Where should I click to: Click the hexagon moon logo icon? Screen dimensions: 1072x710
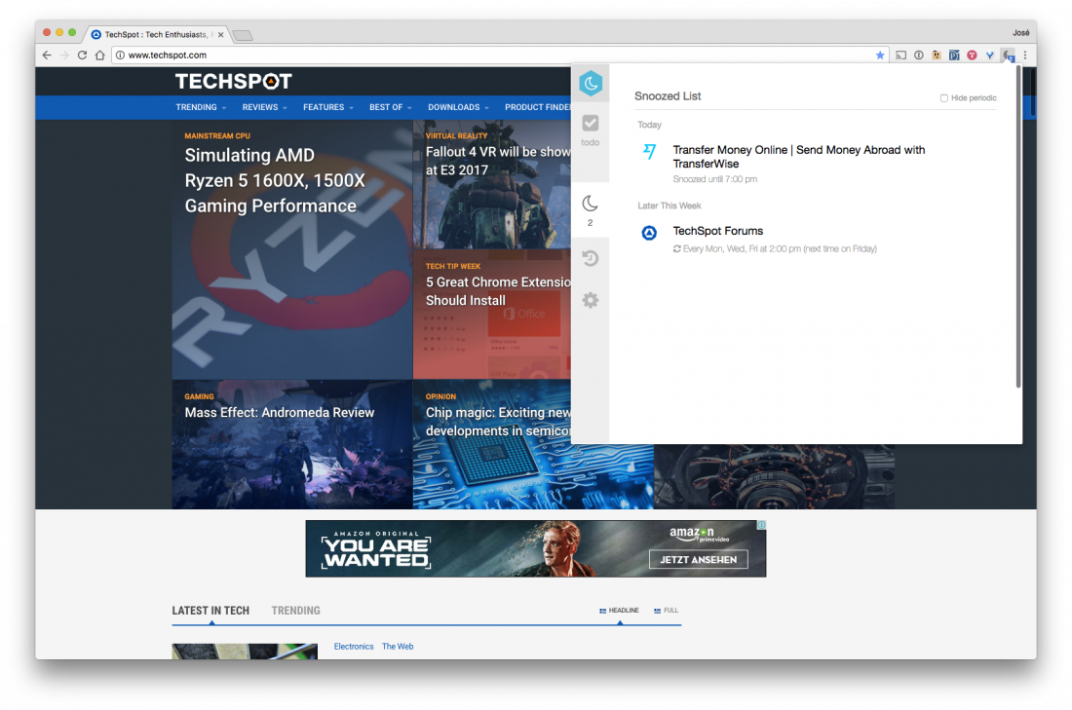(x=591, y=84)
